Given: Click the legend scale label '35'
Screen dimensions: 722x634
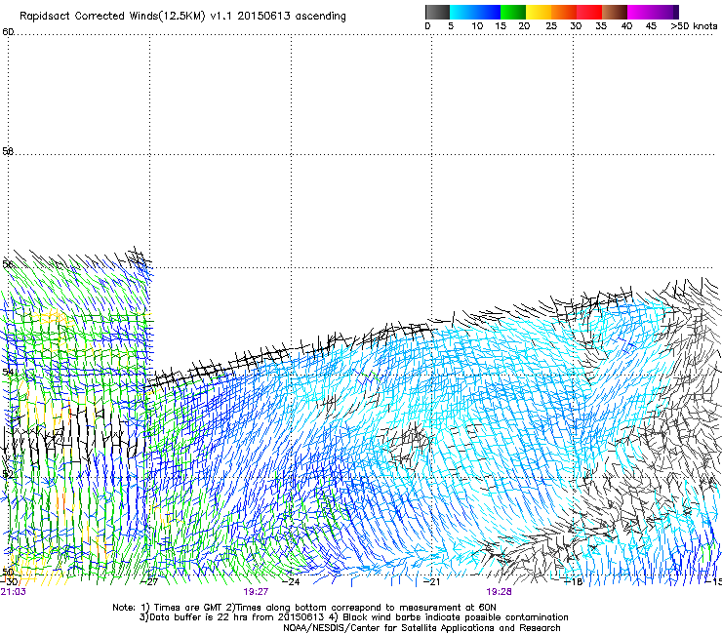Looking at the screenshot, I should [x=601, y=26].
